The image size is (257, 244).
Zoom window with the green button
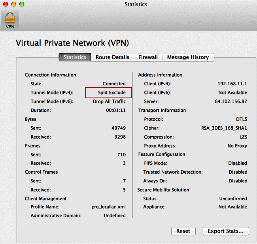pyautogui.click(x=22, y=4)
